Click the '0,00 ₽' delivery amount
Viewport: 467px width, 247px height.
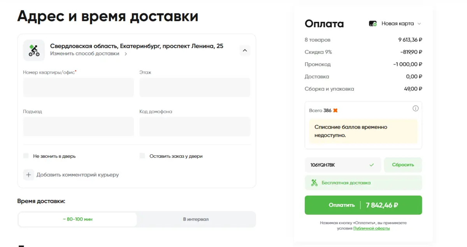tap(414, 77)
